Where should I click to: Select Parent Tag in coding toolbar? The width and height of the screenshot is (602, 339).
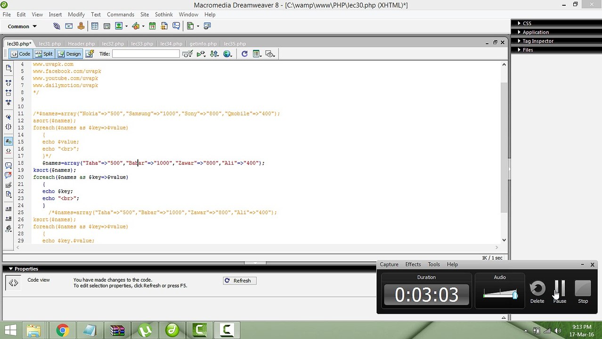8,117
